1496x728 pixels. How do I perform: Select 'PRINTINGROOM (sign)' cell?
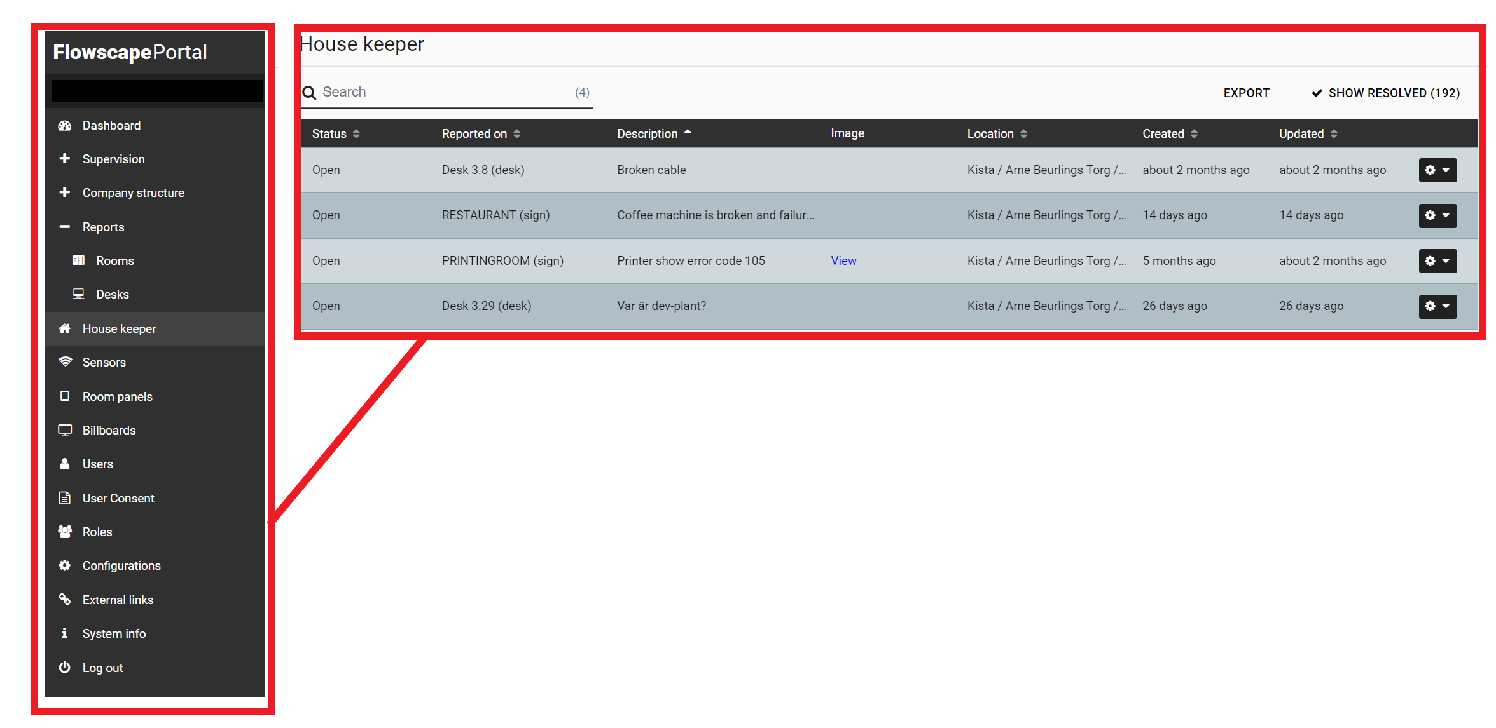click(x=502, y=261)
